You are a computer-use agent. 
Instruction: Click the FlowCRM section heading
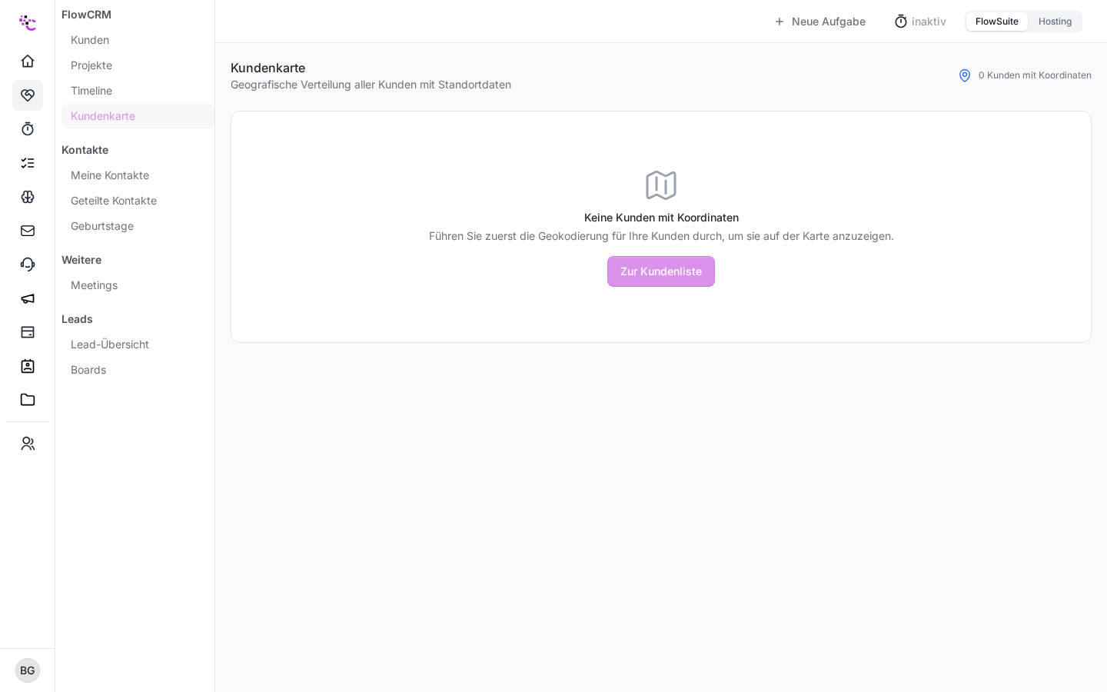click(86, 15)
